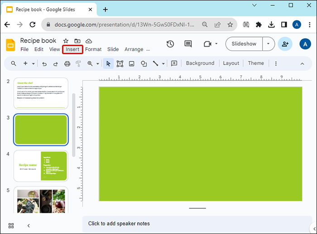Open a new browser tab

pyautogui.click(x=106, y=9)
